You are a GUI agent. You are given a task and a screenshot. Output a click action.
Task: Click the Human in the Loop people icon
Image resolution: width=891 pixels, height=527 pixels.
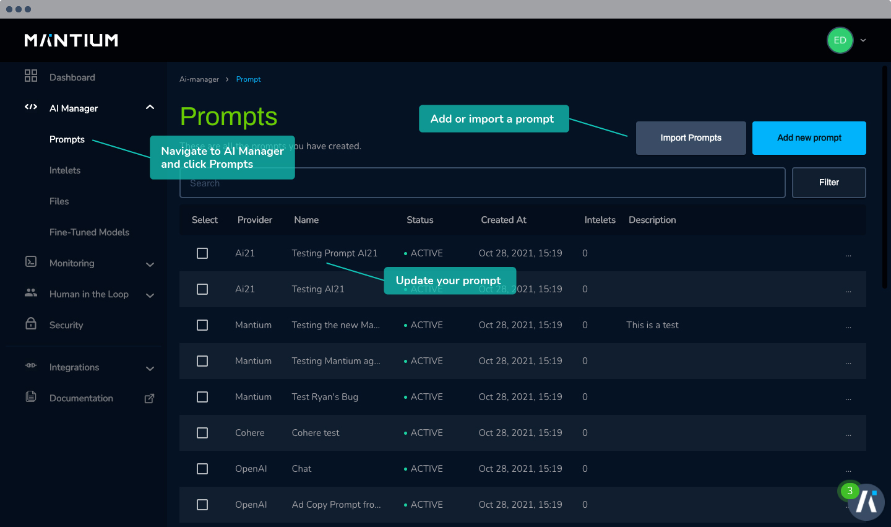point(31,292)
